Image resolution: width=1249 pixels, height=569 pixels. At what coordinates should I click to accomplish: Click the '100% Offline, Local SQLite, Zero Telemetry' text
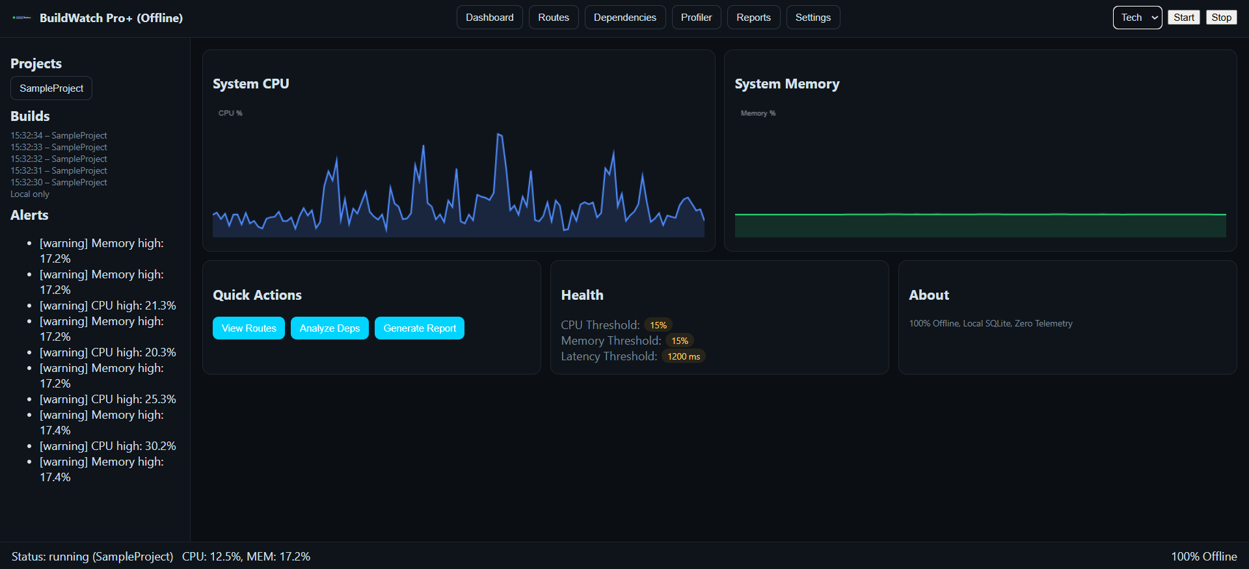coord(991,323)
